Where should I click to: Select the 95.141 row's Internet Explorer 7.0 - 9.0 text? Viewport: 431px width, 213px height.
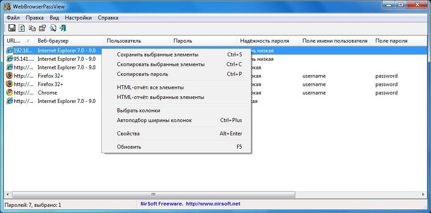(67, 59)
